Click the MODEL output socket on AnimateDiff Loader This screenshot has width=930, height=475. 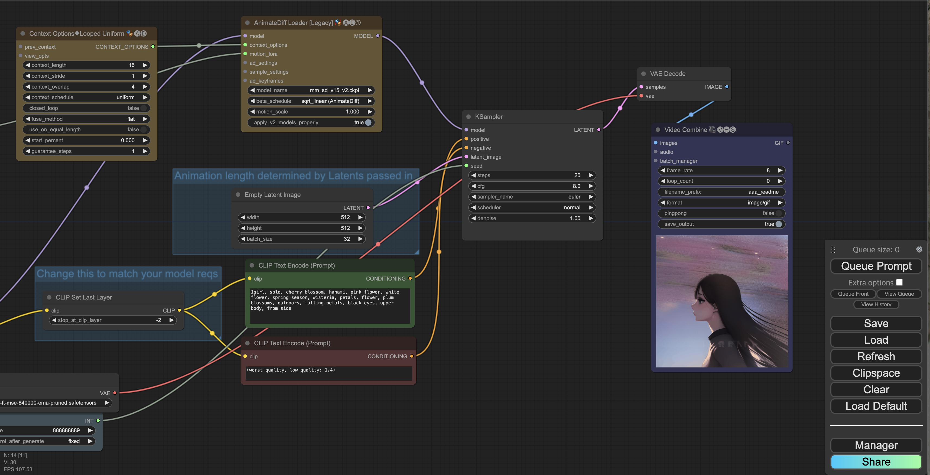pos(378,36)
